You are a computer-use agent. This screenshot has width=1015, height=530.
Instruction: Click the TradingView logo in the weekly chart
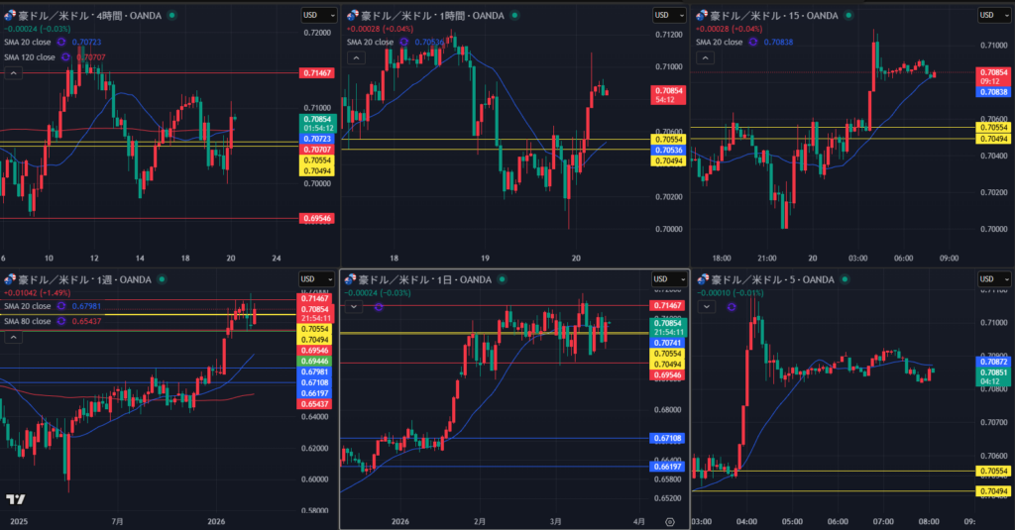(x=15, y=499)
